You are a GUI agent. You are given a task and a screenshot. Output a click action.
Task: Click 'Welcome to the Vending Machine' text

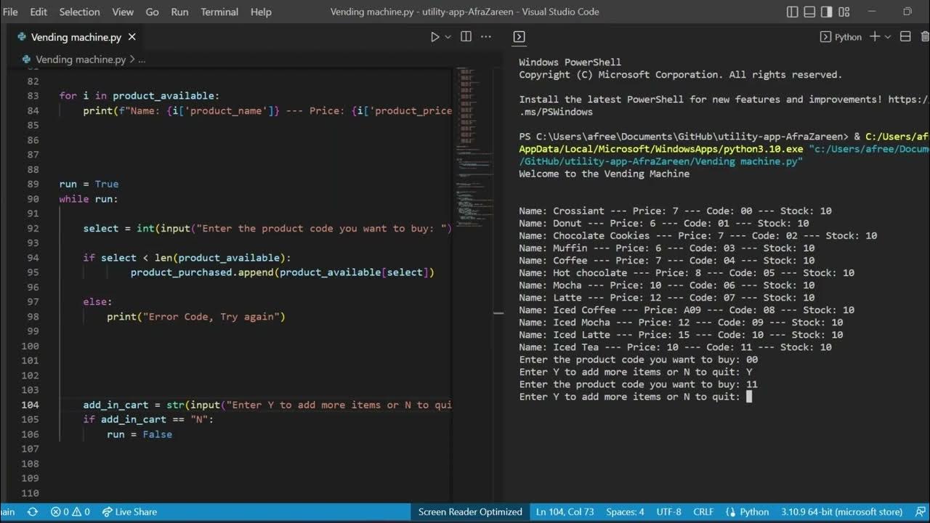604,174
